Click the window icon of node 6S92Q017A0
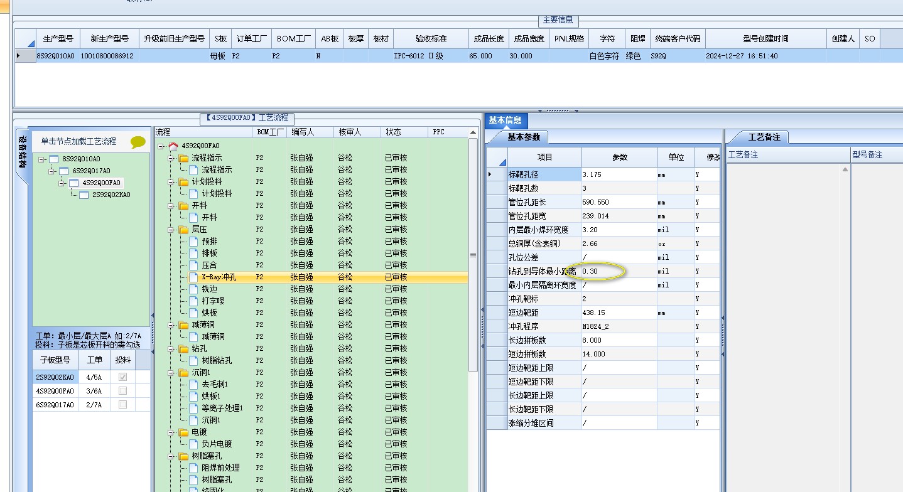Viewport: 903px width, 492px height. pyautogui.click(x=63, y=171)
